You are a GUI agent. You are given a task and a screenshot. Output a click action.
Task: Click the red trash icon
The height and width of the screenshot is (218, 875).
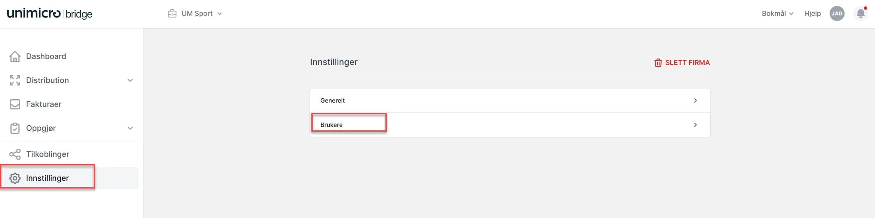[x=658, y=63]
